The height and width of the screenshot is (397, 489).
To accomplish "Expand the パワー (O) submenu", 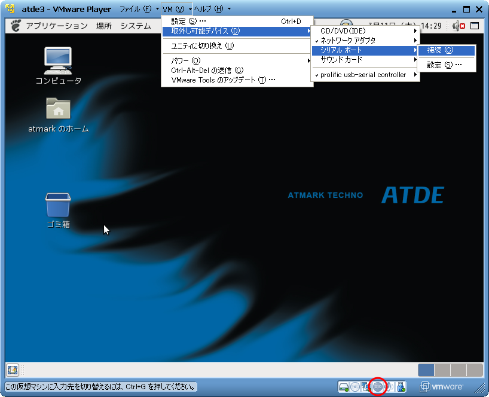I will [237, 60].
